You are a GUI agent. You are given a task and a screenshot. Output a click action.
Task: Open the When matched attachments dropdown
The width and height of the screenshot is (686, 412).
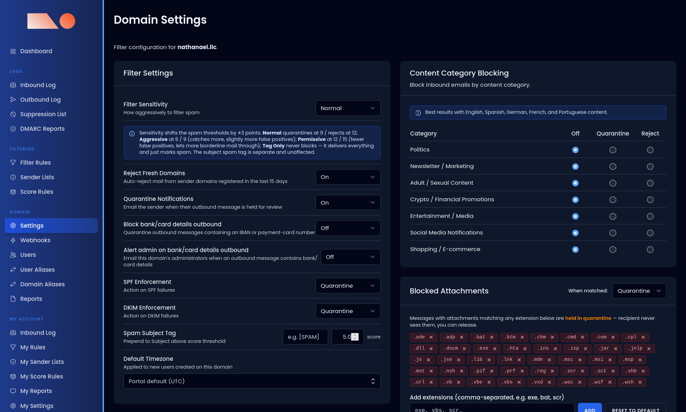pos(639,291)
